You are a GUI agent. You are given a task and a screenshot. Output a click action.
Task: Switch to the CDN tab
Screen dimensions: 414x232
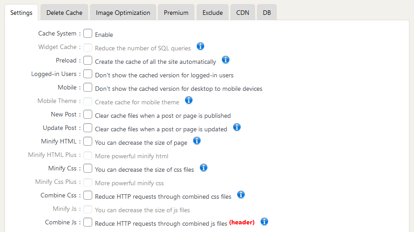[243, 13]
